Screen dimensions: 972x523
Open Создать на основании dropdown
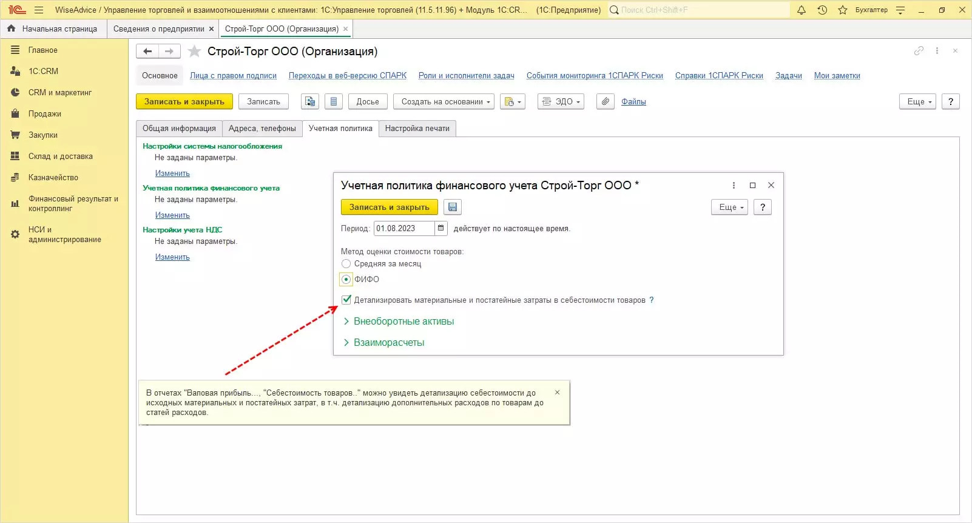(444, 101)
